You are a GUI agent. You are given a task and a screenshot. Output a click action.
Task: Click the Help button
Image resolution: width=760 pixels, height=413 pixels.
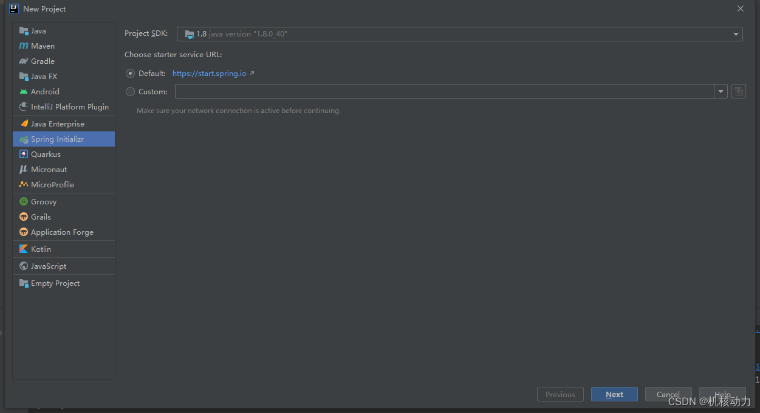click(x=722, y=394)
